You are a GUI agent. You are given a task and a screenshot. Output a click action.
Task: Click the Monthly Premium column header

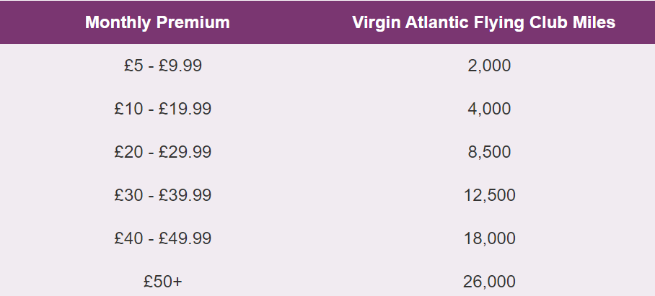coord(157,22)
